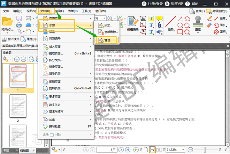
Task: Select the cloud shape tool
Action: point(187,32)
